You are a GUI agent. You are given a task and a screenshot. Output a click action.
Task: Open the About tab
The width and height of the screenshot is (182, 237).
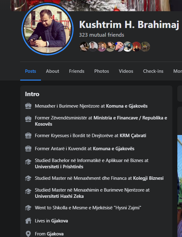52,71
